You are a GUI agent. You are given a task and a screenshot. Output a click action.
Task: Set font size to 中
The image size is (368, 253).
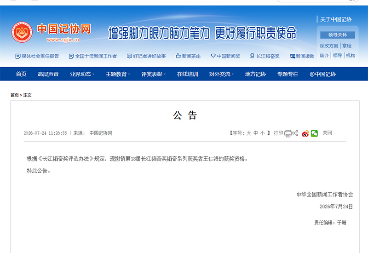[256, 133]
